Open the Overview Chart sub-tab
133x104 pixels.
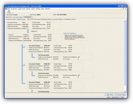point(10,19)
